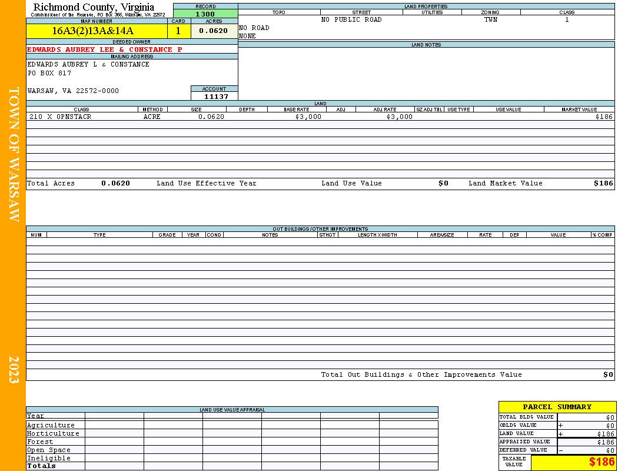Select the acres value 0.0620 in header
This screenshot has width=618, height=471.
coord(214,31)
